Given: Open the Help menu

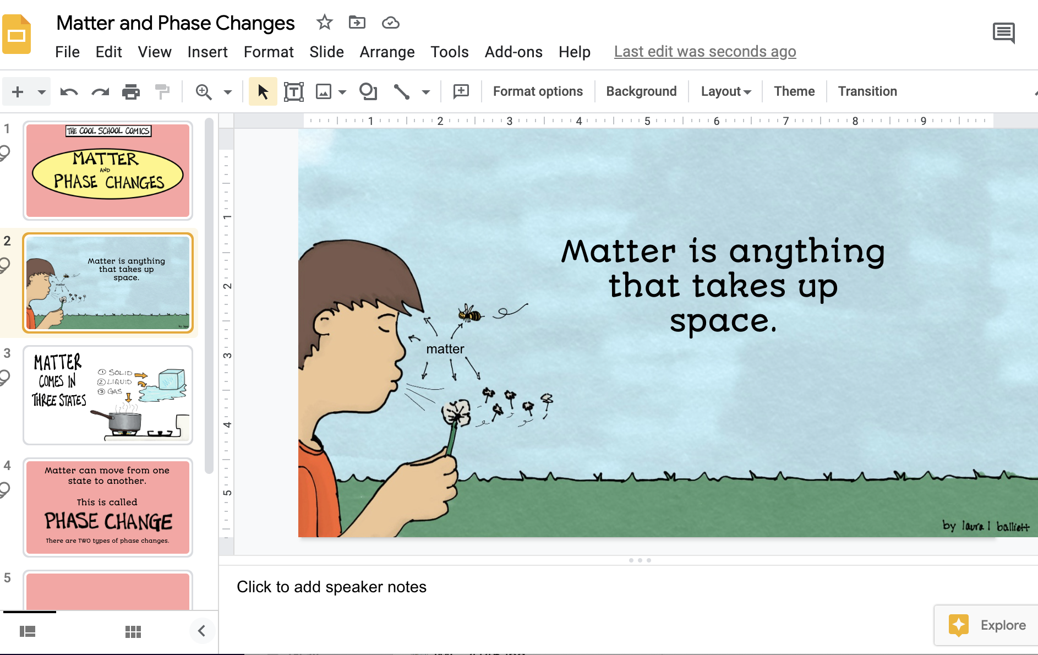Looking at the screenshot, I should [x=574, y=52].
